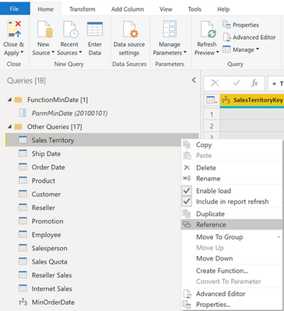Open the View tab

tap(166, 9)
